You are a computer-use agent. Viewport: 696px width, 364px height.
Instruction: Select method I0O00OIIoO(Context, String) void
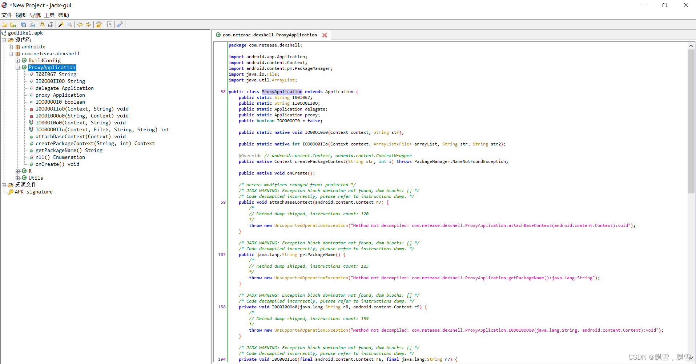point(82,109)
